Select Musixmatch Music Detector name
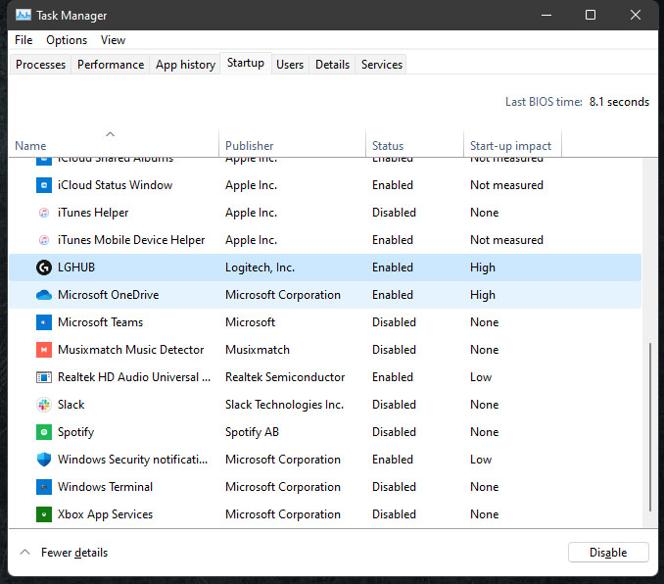 point(131,350)
